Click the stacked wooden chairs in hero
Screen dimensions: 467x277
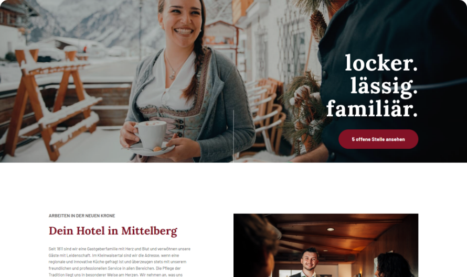click(x=265, y=116)
